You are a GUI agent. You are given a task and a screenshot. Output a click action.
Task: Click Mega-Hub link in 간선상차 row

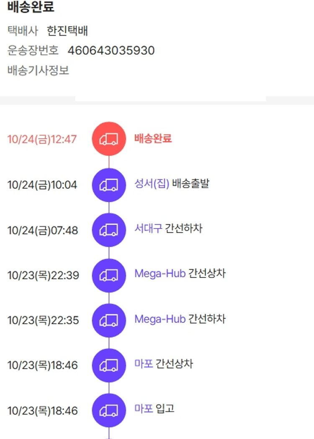pos(160,274)
